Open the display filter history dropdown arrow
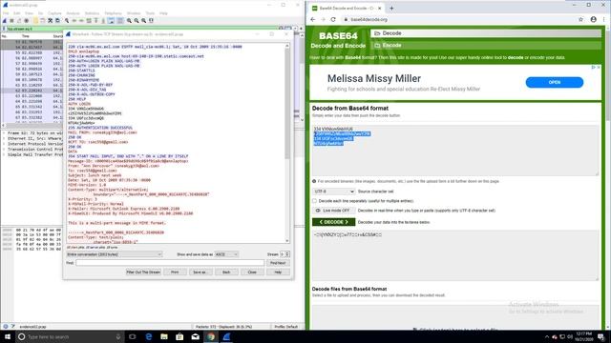611x343 pixels. [295, 29]
